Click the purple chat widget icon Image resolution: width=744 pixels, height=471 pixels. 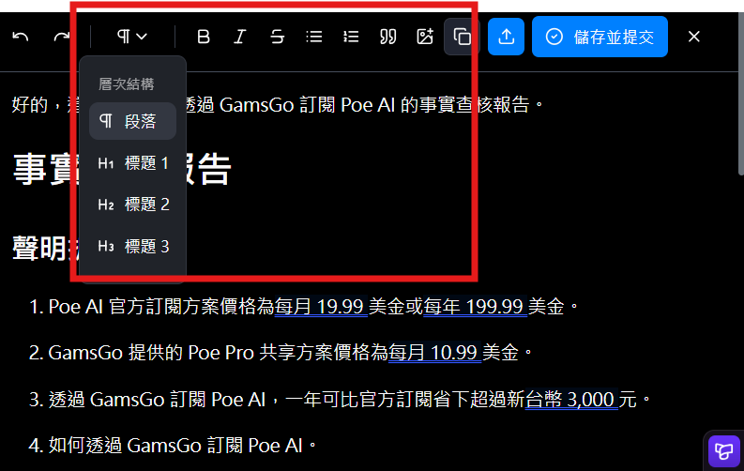pos(723,451)
